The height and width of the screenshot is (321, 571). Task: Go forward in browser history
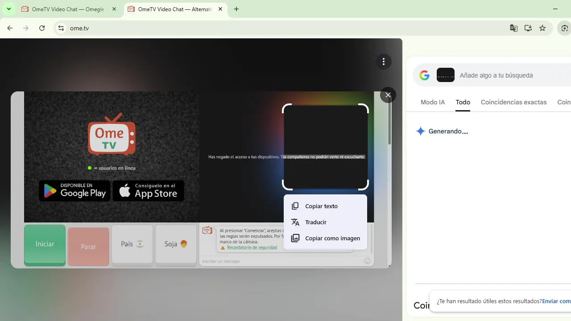pyautogui.click(x=26, y=28)
